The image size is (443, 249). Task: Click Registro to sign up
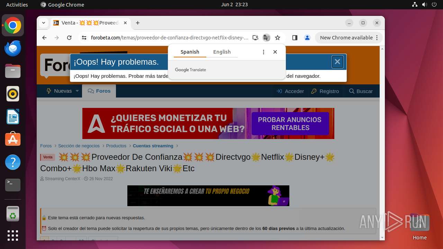(x=325, y=91)
